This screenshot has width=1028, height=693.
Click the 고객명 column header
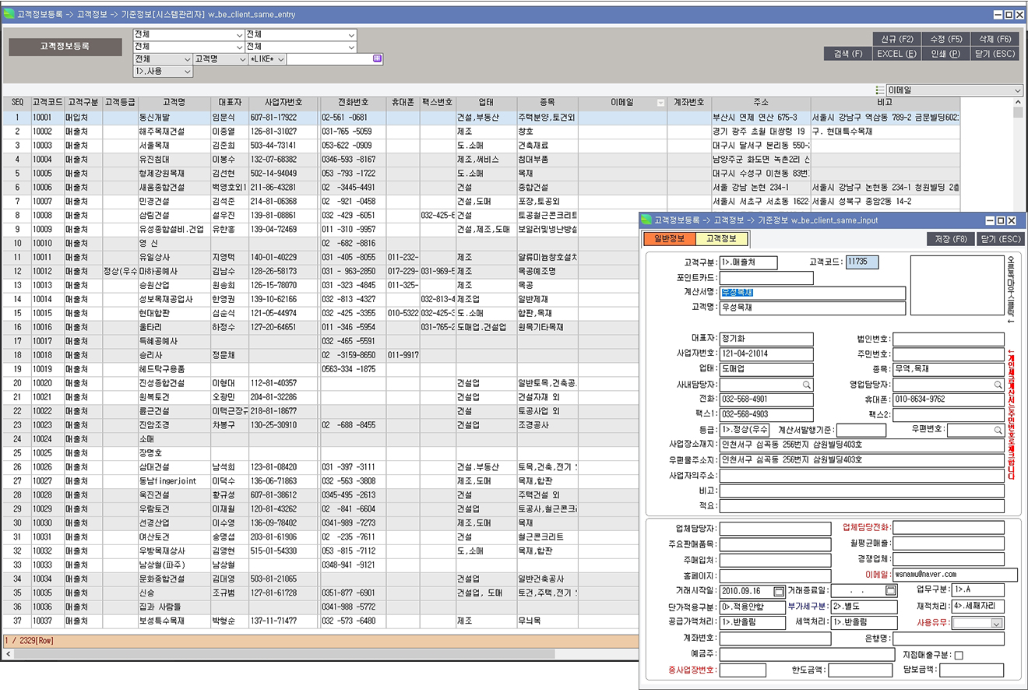click(x=174, y=103)
